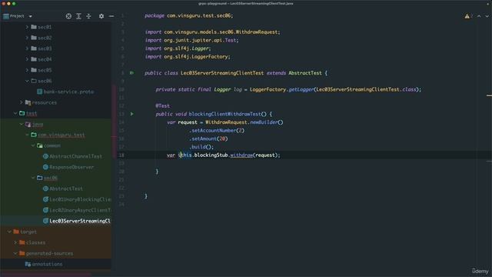
Task: Click the run class gutter icon on line 8
Action: (132, 73)
